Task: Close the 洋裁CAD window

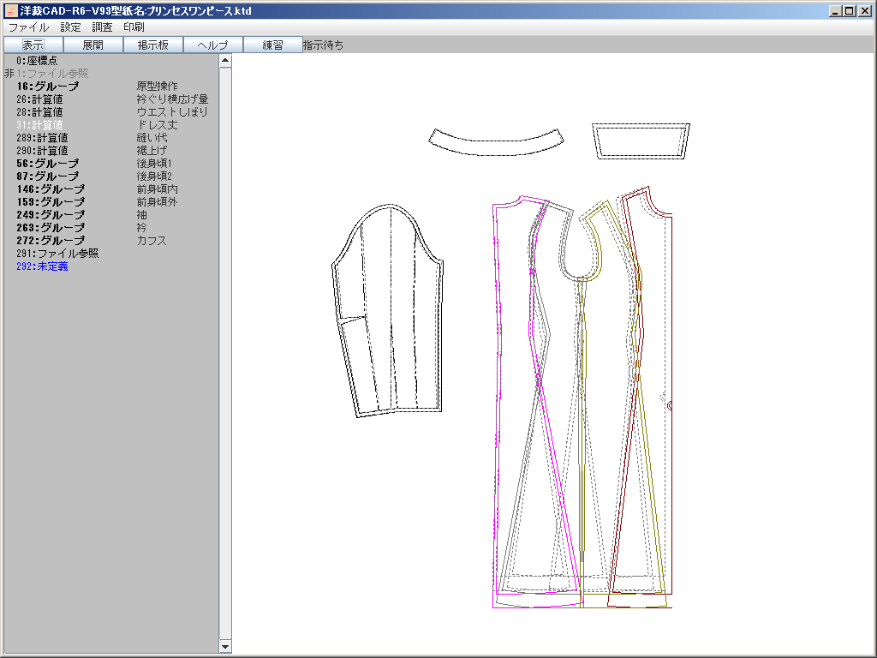Action: coord(863,10)
